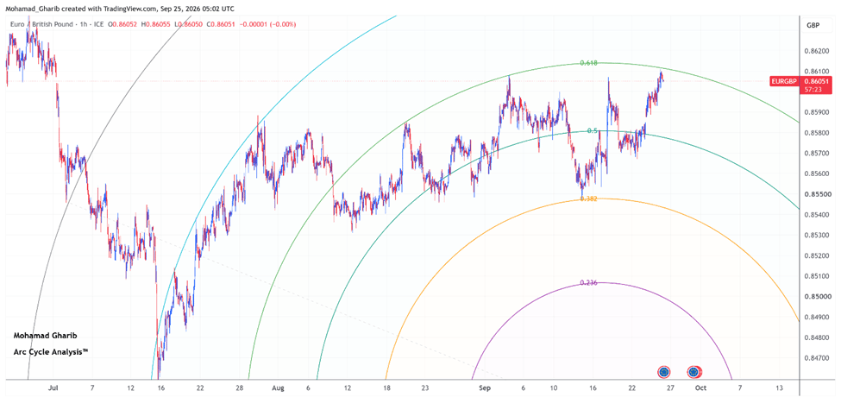Screen dimensions: 841x397
Task: Click the 23 date label on time axis
Action: click(424, 388)
